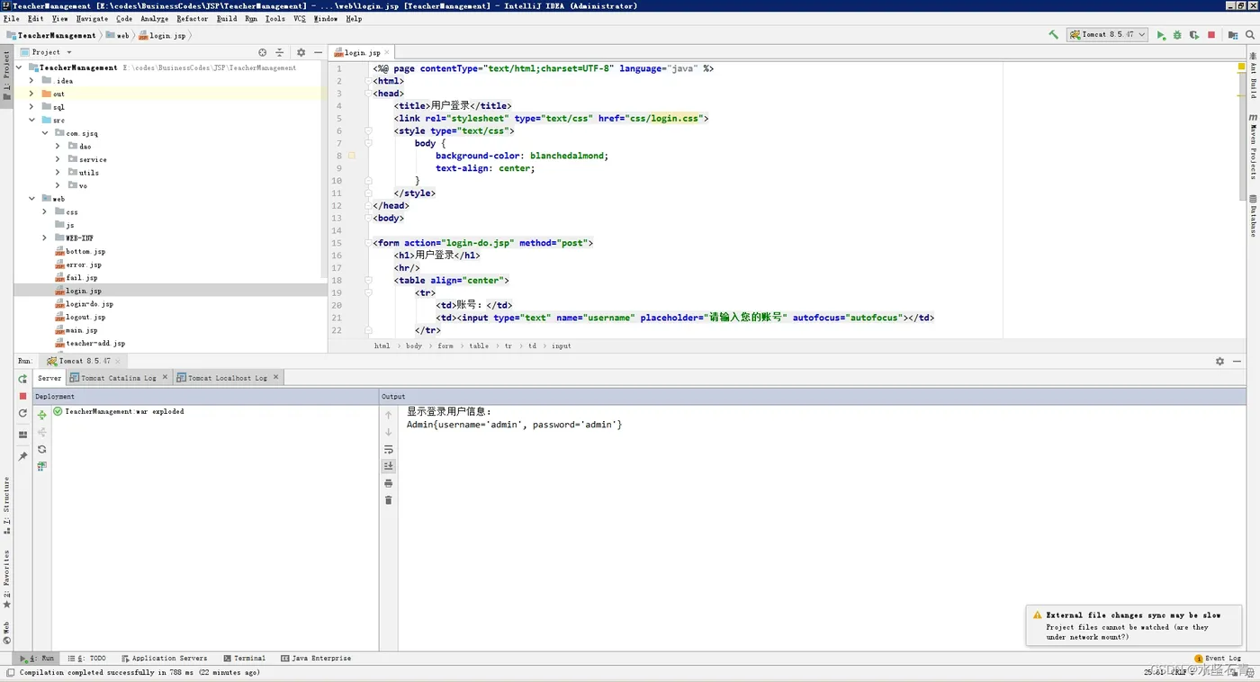Clear all output with trash icon

389,500
